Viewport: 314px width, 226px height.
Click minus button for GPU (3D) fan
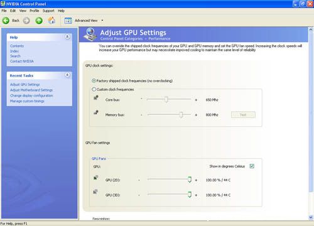click(x=139, y=195)
